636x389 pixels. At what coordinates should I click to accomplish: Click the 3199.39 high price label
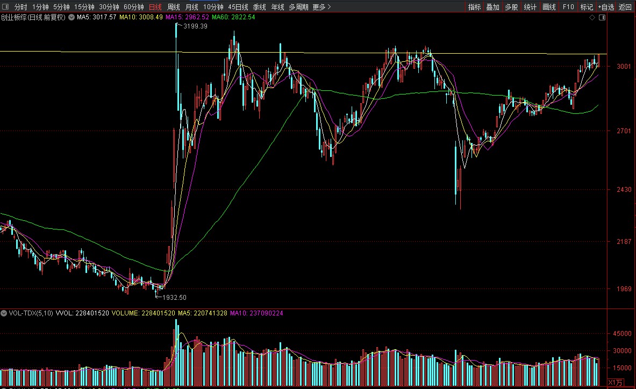point(195,26)
